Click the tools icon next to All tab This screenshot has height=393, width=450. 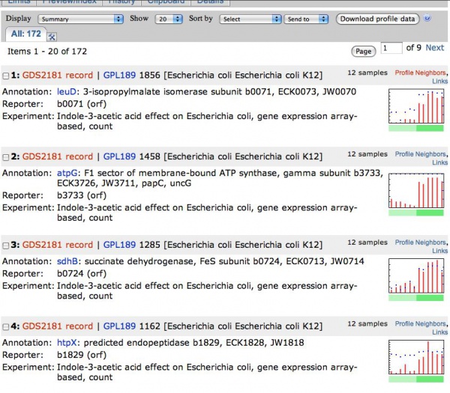click(52, 36)
